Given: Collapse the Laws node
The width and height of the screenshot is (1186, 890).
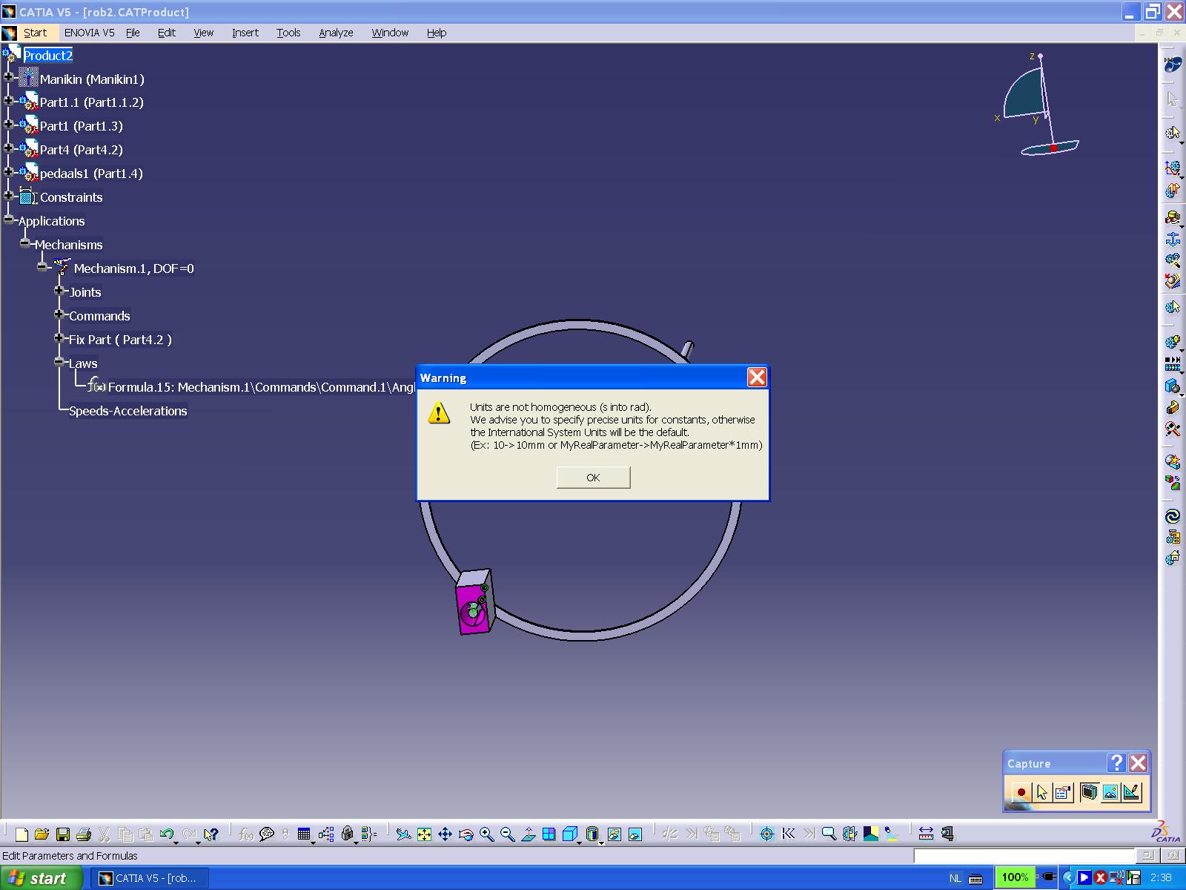Looking at the screenshot, I should pyautogui.click(x=59, y=362).
